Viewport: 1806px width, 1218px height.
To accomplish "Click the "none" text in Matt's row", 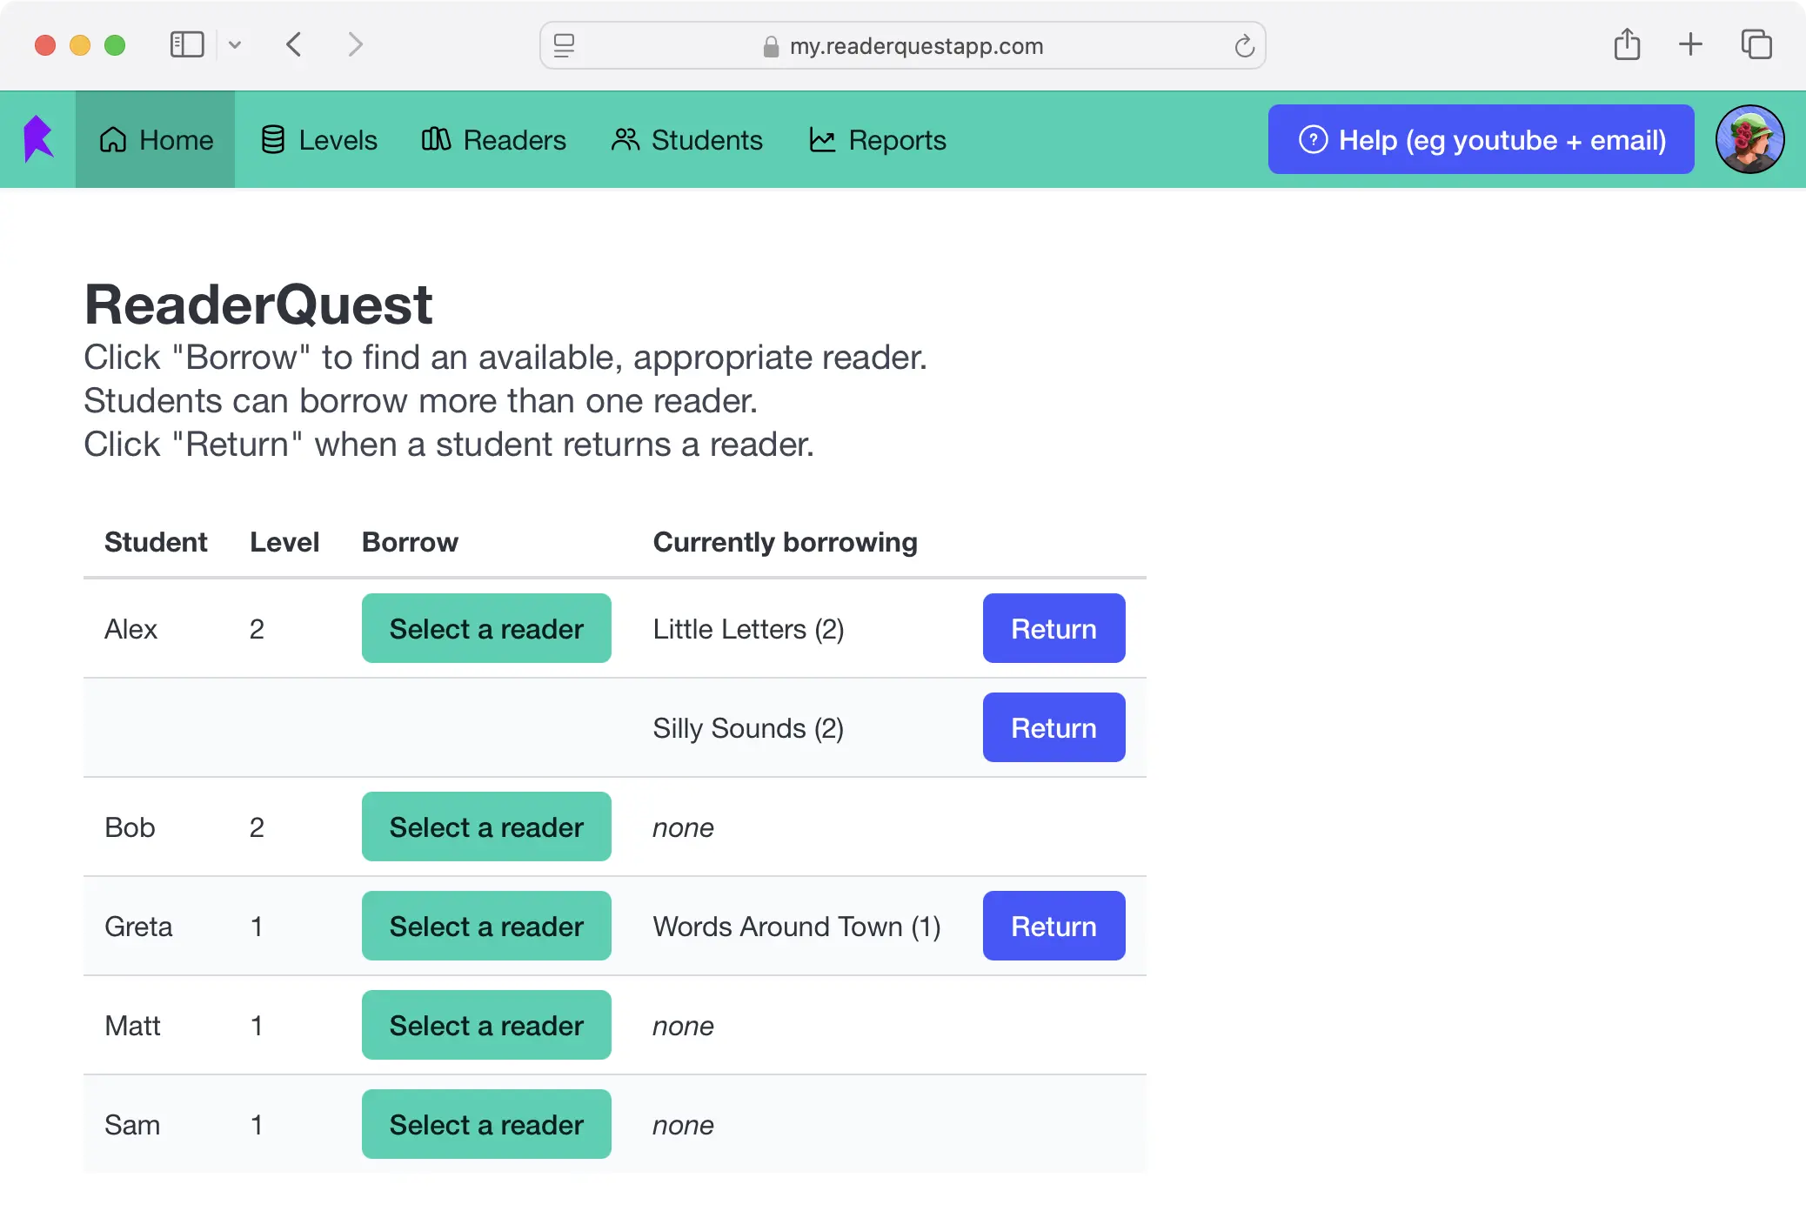I will (x=683, y=1026).
